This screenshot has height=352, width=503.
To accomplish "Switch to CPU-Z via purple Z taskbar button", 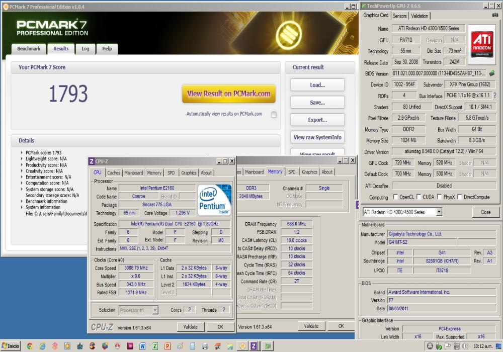I will (x=254, y=346).
